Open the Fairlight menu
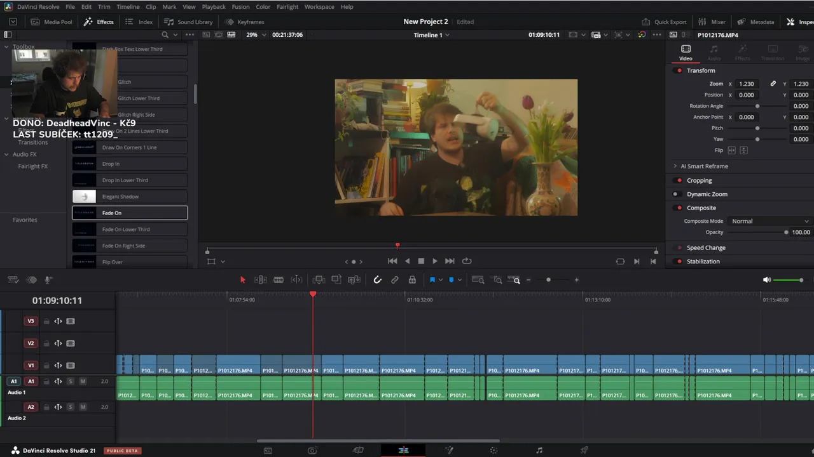Viewport: 814px width, 457px height. point(287,7)
